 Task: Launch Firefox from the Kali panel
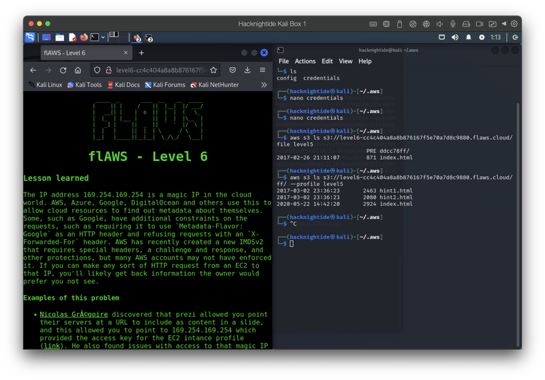84,37
